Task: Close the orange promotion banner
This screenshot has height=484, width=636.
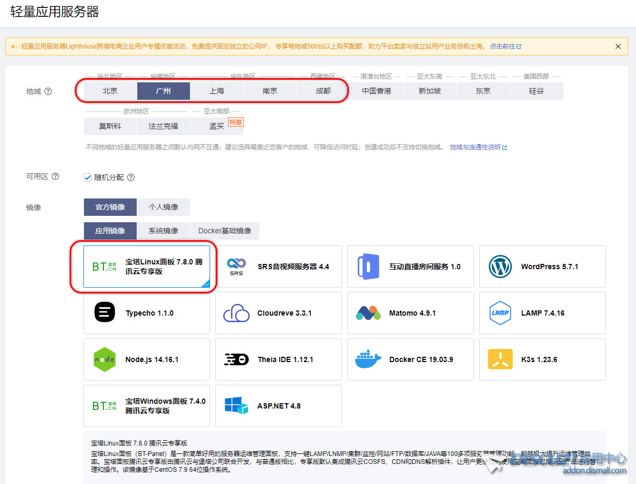Action: click(x=618, y=46)
